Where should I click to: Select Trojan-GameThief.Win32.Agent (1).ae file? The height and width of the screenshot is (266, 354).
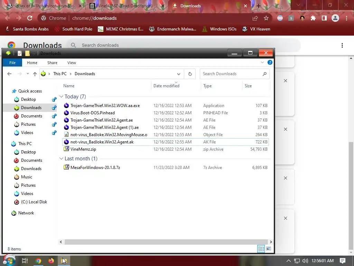tap(166, 127)
